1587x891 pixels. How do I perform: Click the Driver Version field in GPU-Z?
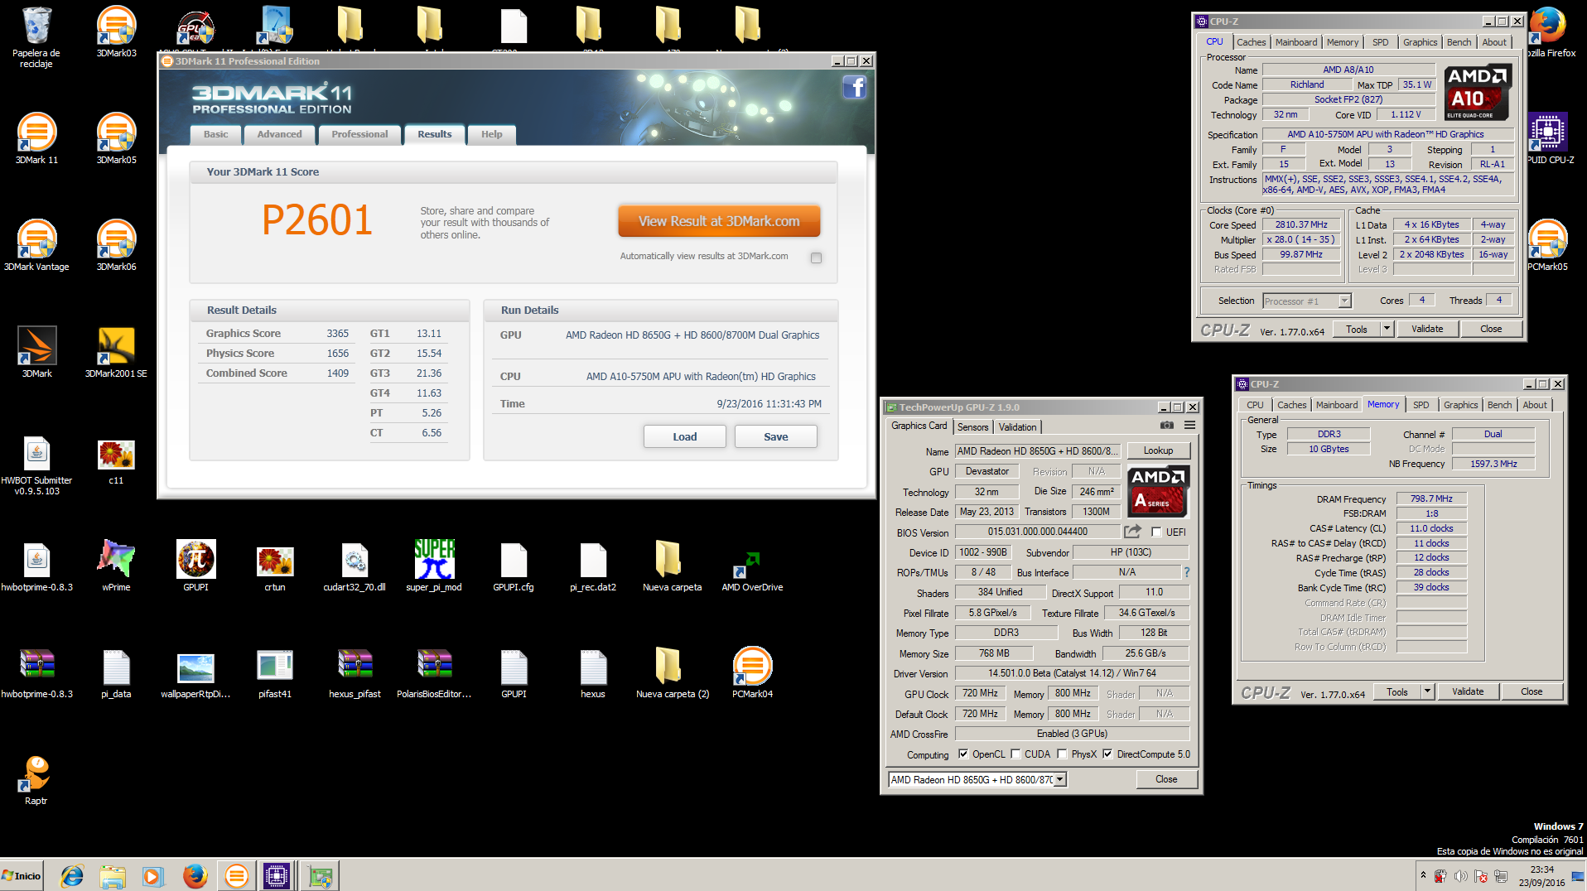1072,673
